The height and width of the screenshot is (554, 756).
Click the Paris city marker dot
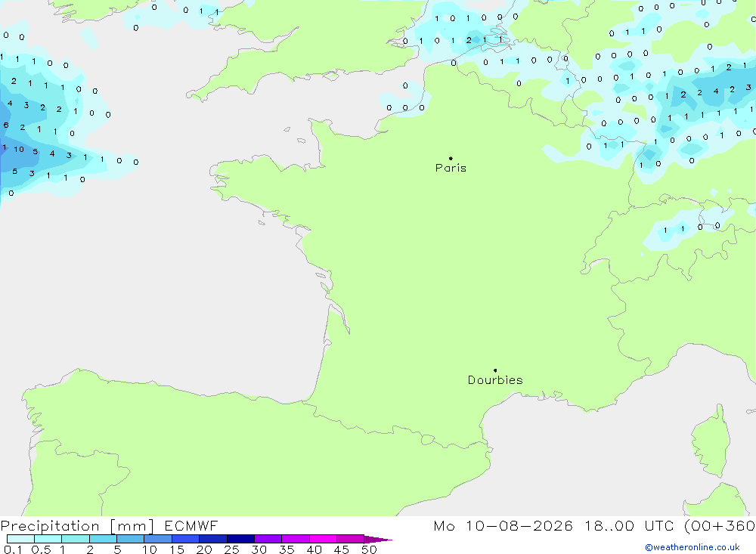[451, 158]
